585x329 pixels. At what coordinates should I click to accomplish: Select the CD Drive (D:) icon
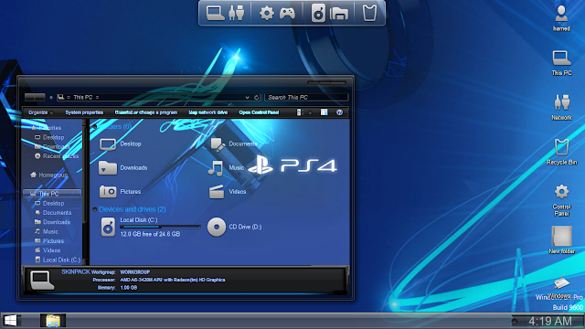[x=217, y=227]
